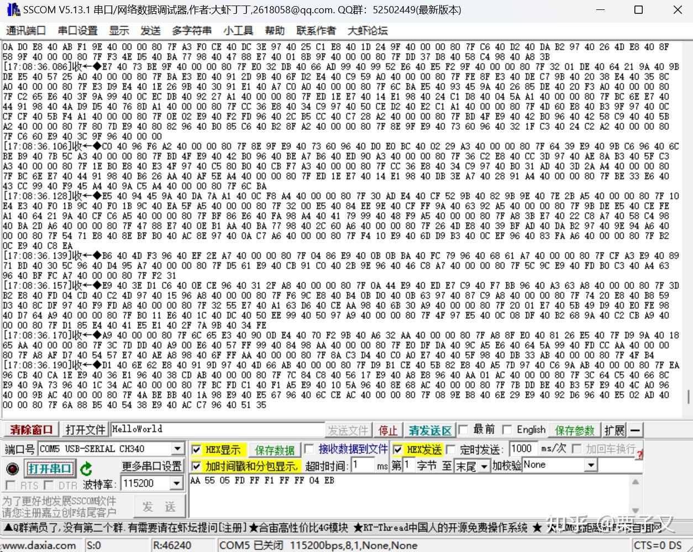
Task: Click the minus collapse icon beside 扩展
Action: point(634,429)
